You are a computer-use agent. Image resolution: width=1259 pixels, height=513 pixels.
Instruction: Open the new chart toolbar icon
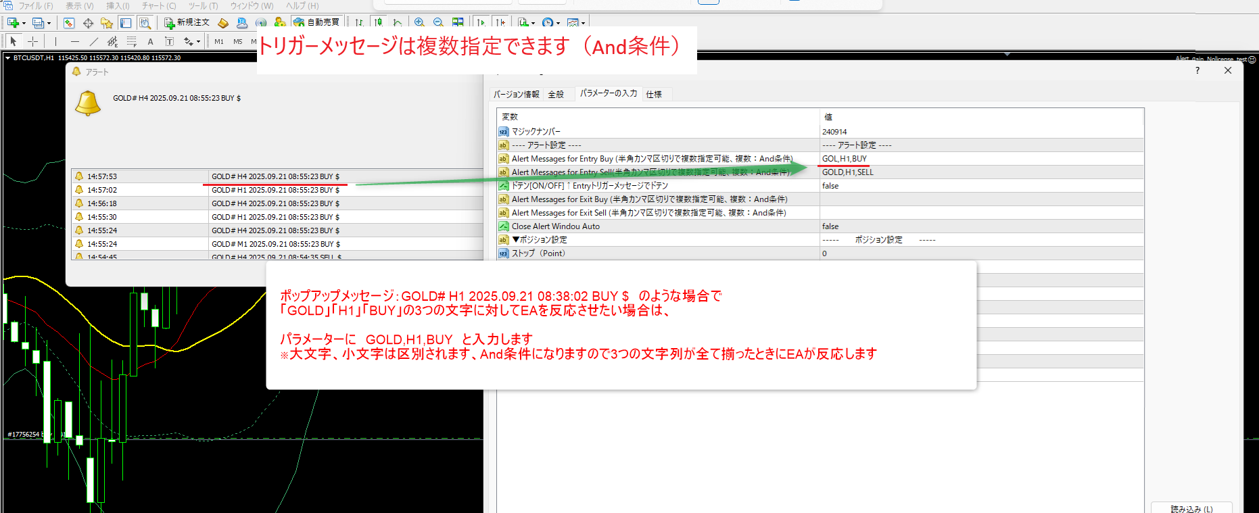(x=12, y=23)
